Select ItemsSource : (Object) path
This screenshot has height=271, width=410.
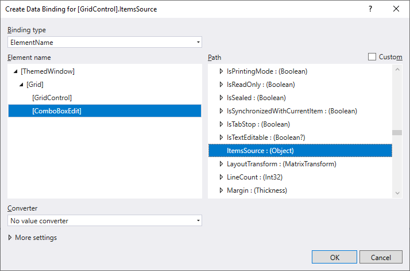[260, 151]
